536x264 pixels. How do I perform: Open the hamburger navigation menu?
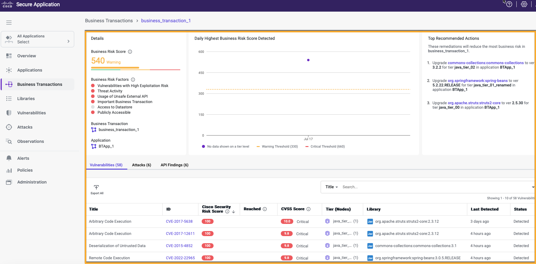[9, 23]
